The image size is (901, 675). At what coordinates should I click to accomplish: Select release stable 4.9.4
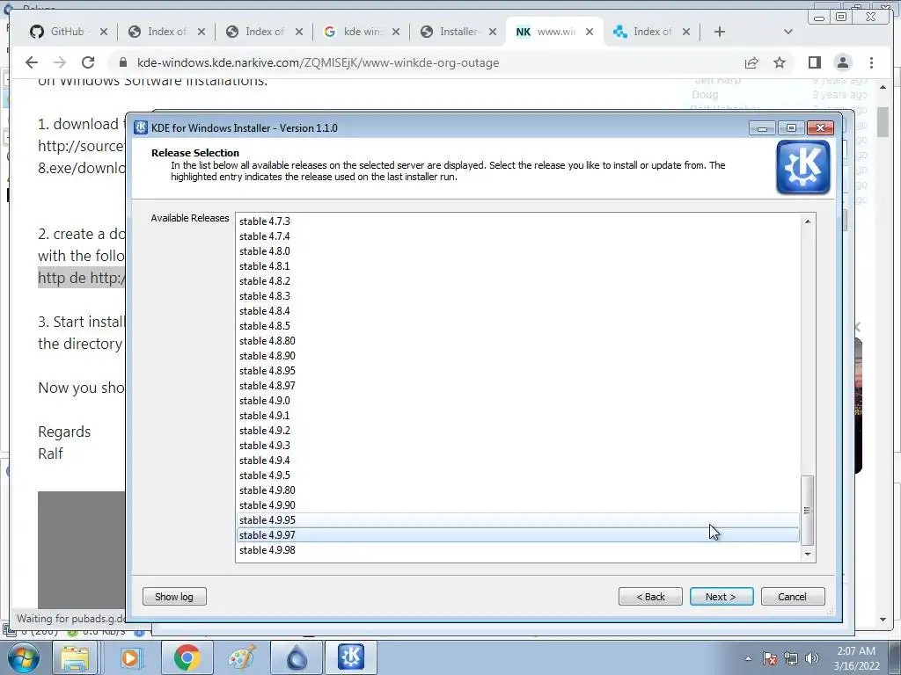(517, 461)
